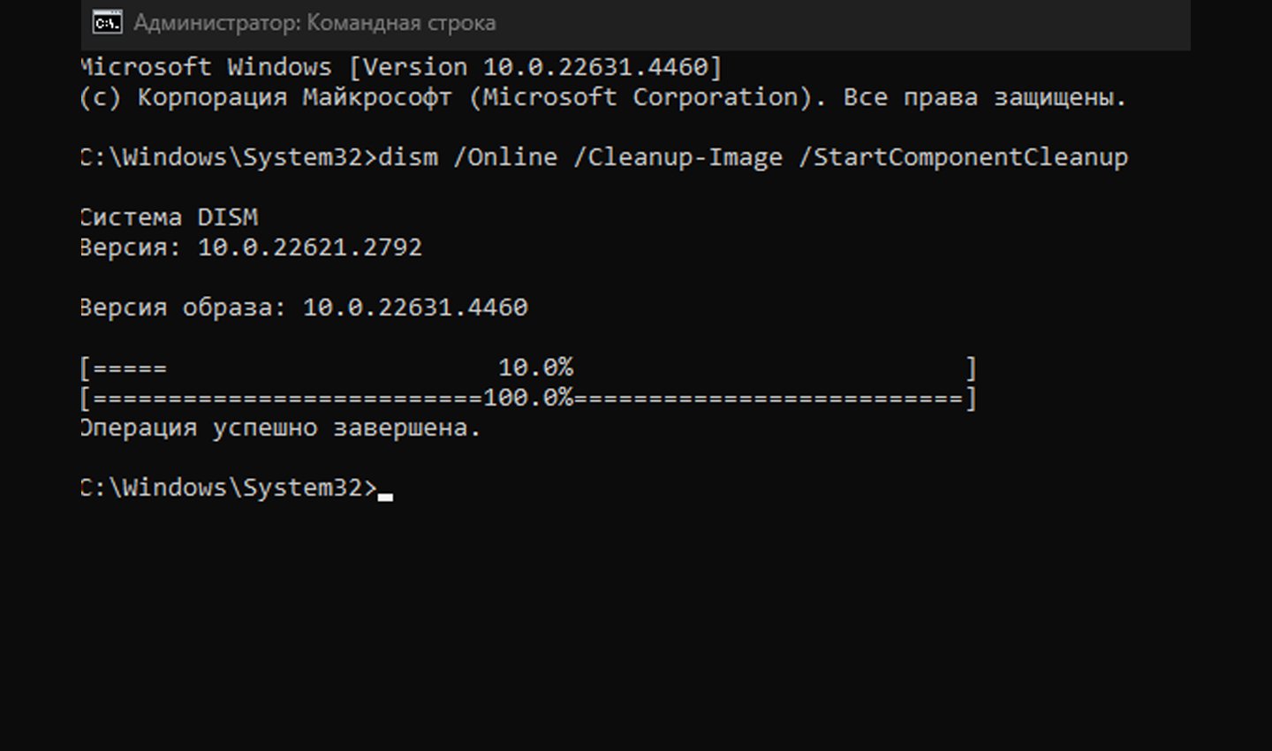The width and height of the screenshot is (1272, 751).
Task: Click the 'Версия: 10.0.22621.2792' line
Action: tap(251, 247)
